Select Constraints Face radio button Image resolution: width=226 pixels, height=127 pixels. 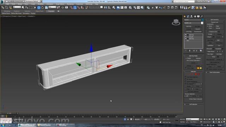208,28
